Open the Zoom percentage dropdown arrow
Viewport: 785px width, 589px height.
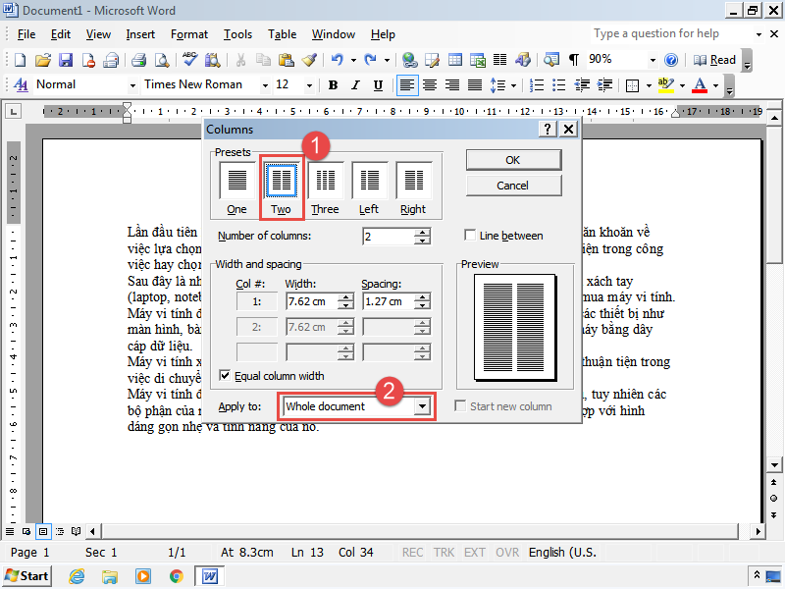click(653, 60)
